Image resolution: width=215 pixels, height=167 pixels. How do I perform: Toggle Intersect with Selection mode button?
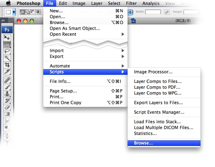pos(38,12)
